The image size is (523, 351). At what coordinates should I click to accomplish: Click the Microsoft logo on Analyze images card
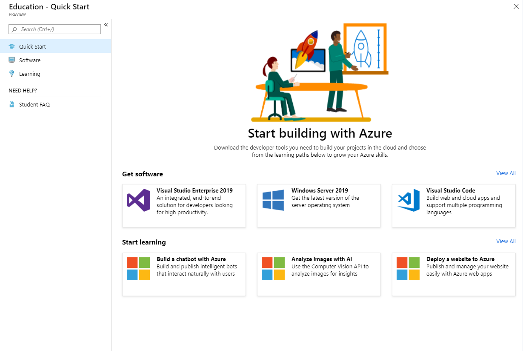tap(273, 269)
